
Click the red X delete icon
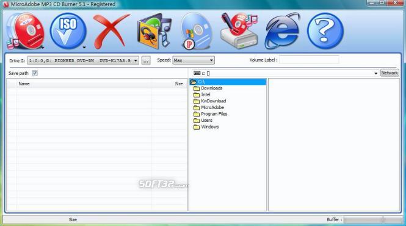click(111, 31)
